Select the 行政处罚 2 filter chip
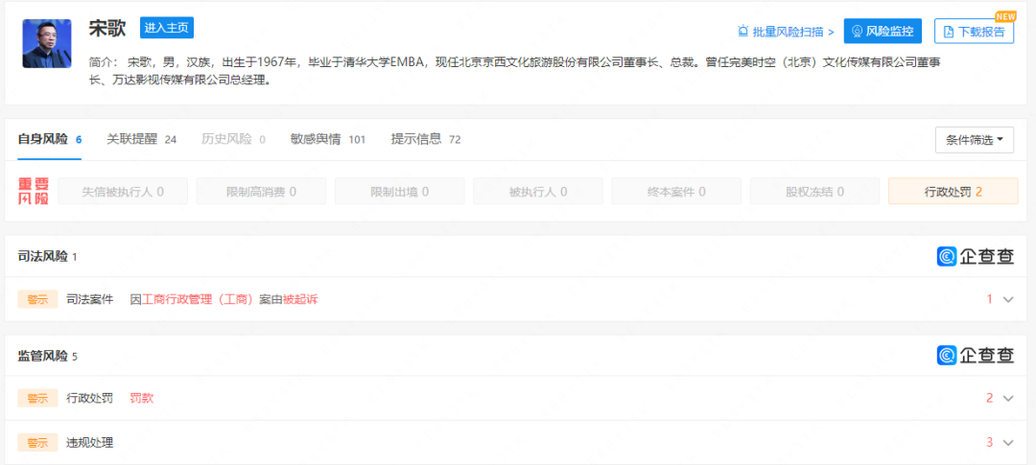Screen dimensions: 1036x465 (953, 192)
